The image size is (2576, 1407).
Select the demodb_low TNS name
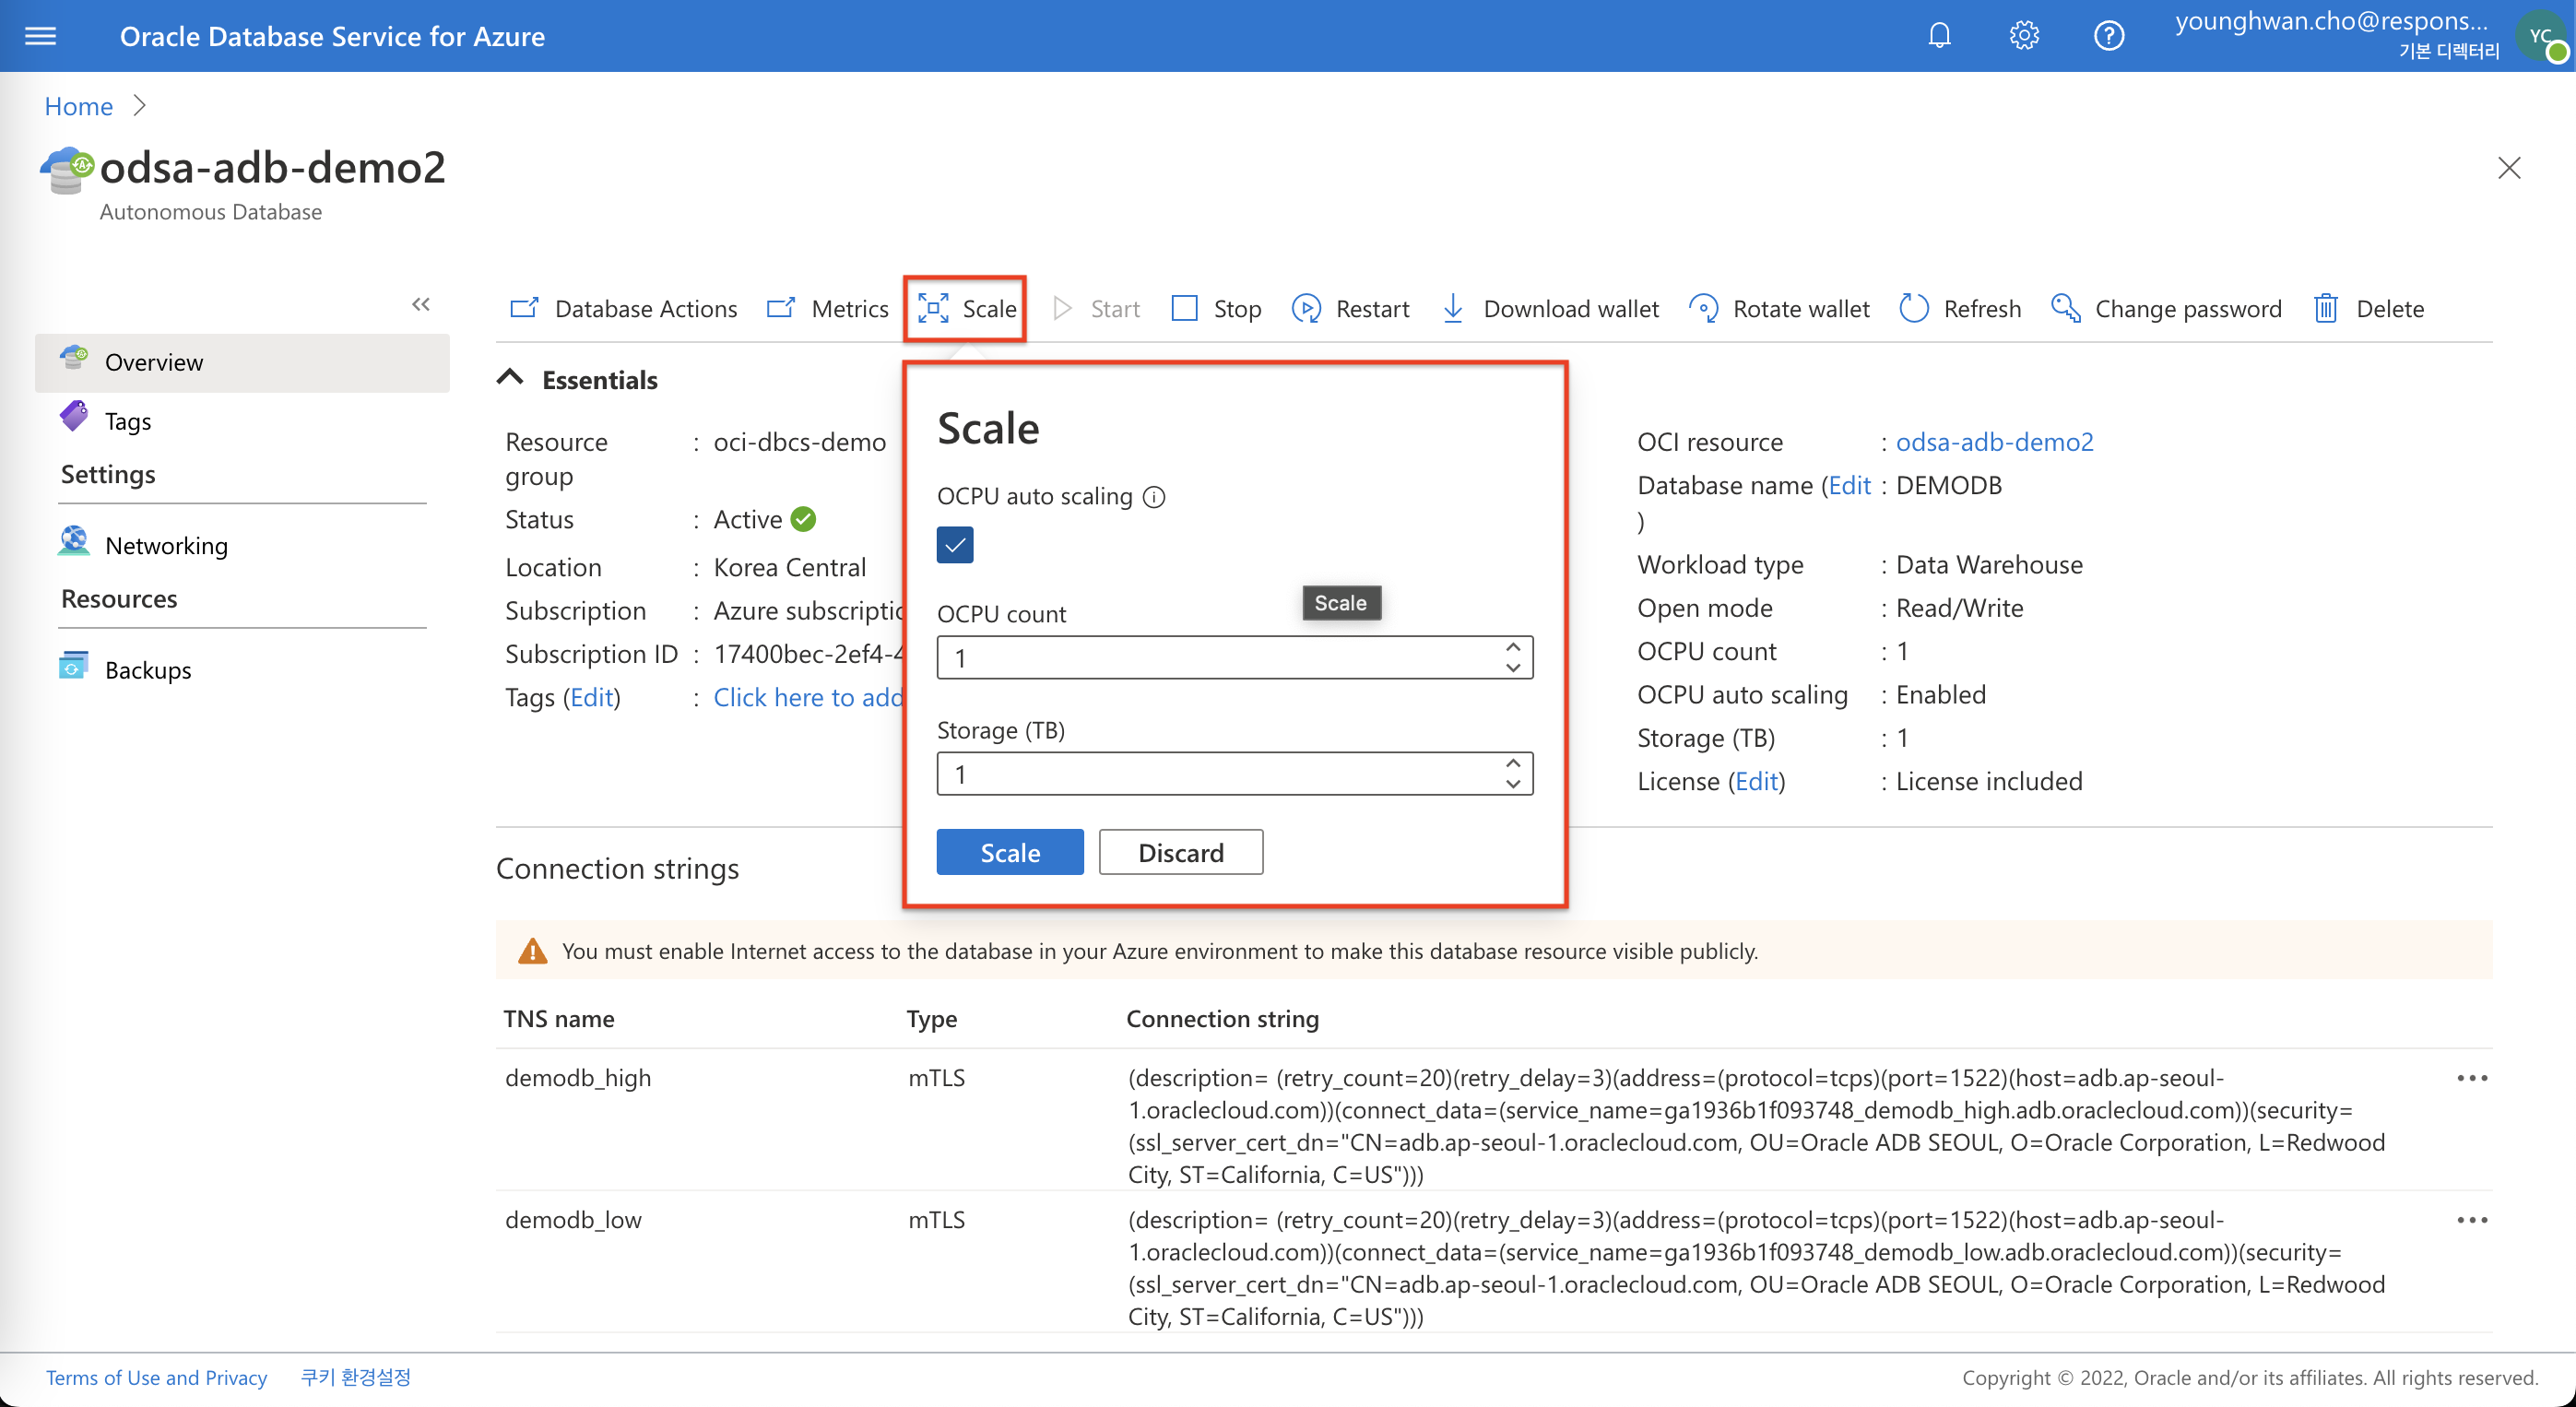pos(573,1220)
